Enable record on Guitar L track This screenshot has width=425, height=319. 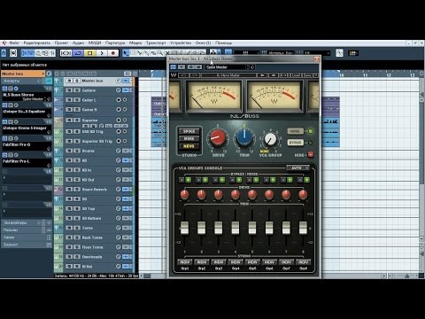click(x=119, y=100)
